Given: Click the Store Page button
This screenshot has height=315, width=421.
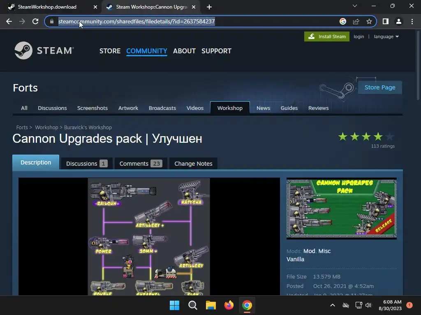Looking at the screenshot, I should point(380,87).
